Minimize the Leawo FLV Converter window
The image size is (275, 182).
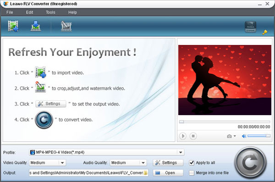(x=260, y=4)
